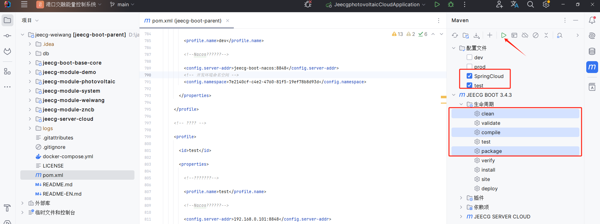Open more run actions menu

click(465, 4)
